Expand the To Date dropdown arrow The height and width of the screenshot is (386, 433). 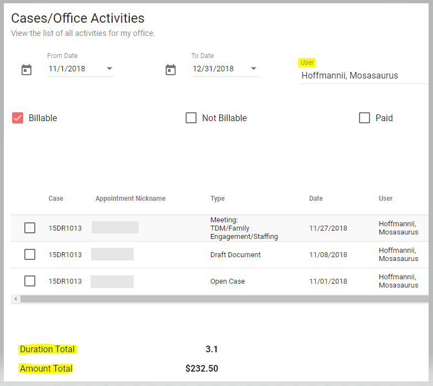(x=254, y=69)
